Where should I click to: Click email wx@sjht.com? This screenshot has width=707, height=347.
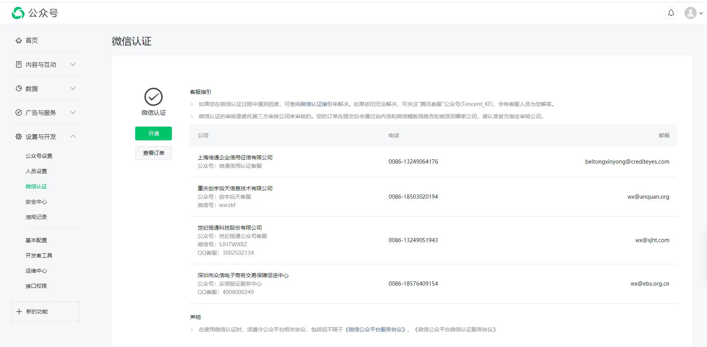[x=652, y=240]
